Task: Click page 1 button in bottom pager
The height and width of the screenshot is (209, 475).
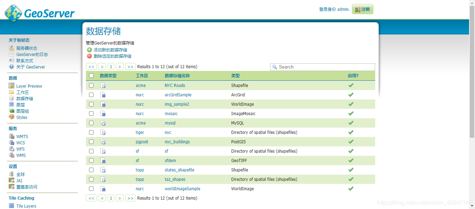Action: coord(111,198)
